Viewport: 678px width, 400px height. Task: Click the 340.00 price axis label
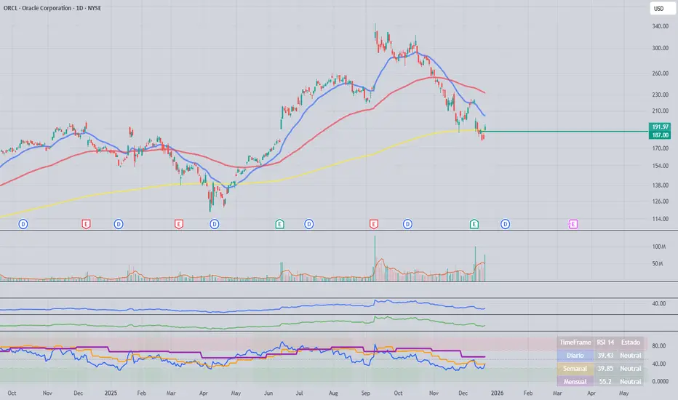coord(661,26)
